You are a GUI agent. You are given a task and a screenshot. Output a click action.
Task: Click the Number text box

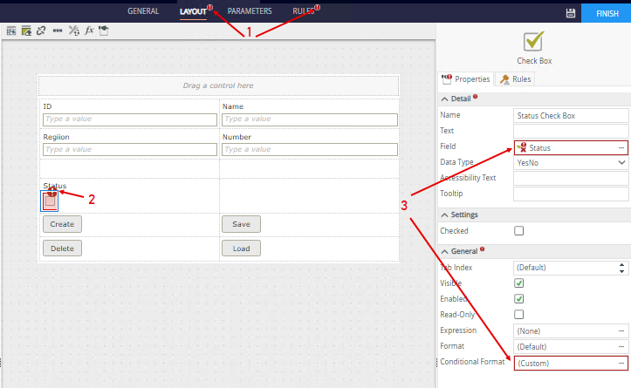(x=310, y=150)
